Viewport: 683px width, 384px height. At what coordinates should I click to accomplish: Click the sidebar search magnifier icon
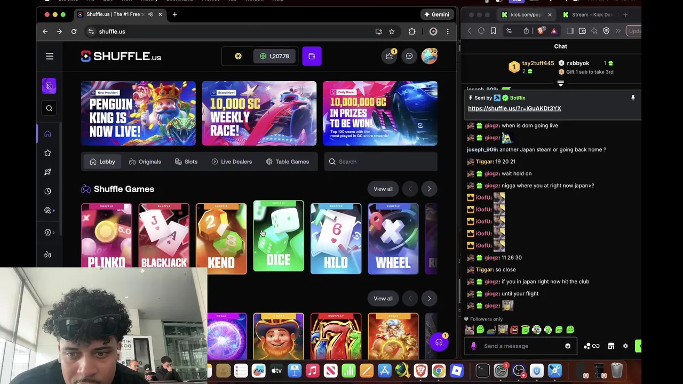(x=49, y=108)
